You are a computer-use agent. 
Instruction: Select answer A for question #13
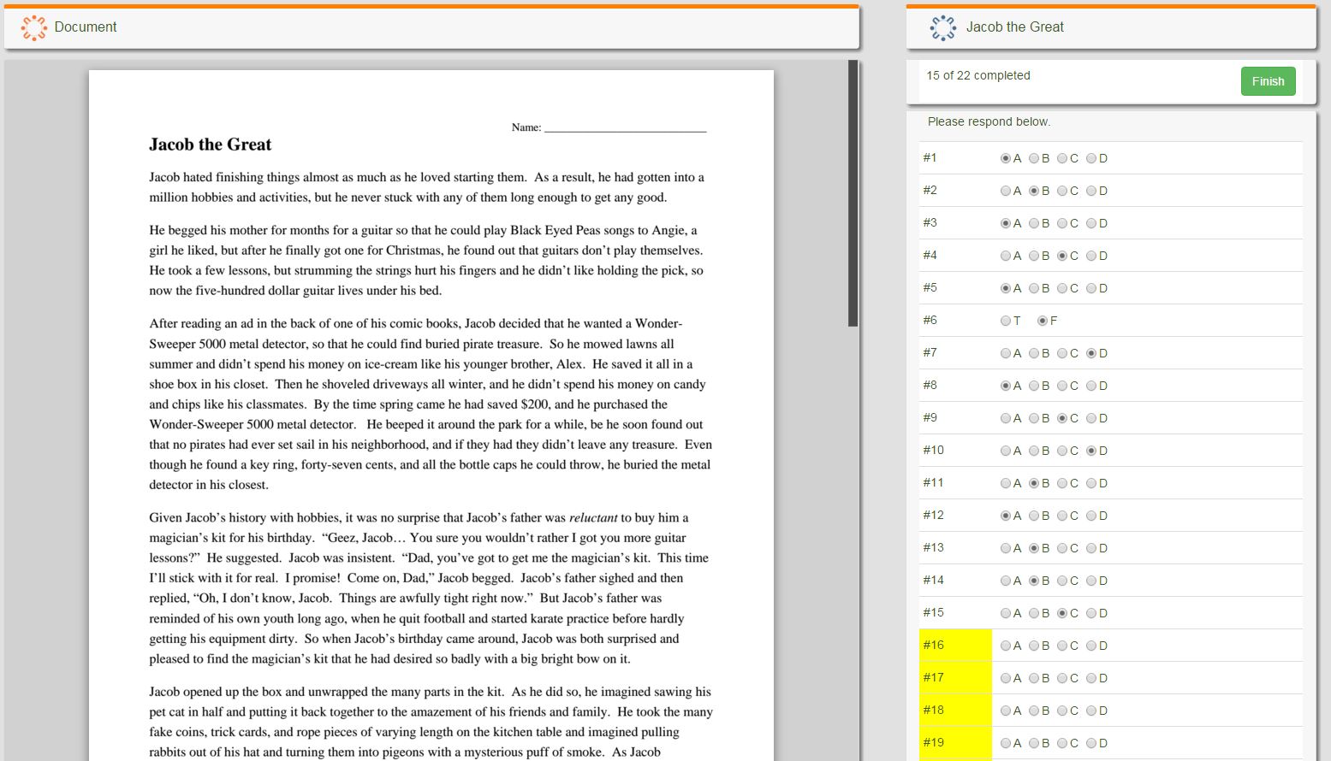click(x=1006, y=548)
